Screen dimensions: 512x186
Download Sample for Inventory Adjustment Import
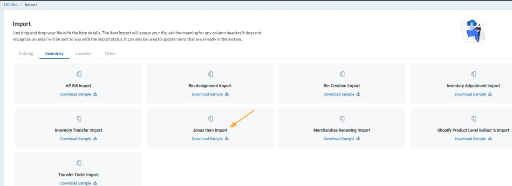pyautogui.click(x=470, y=94)
